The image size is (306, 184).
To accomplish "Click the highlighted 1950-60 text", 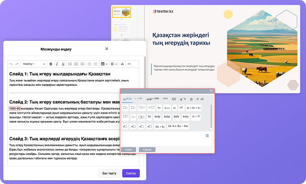I will (15, 108).
